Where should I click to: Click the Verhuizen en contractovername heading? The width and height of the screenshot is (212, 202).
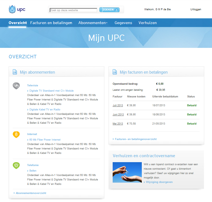pos(144,156)
